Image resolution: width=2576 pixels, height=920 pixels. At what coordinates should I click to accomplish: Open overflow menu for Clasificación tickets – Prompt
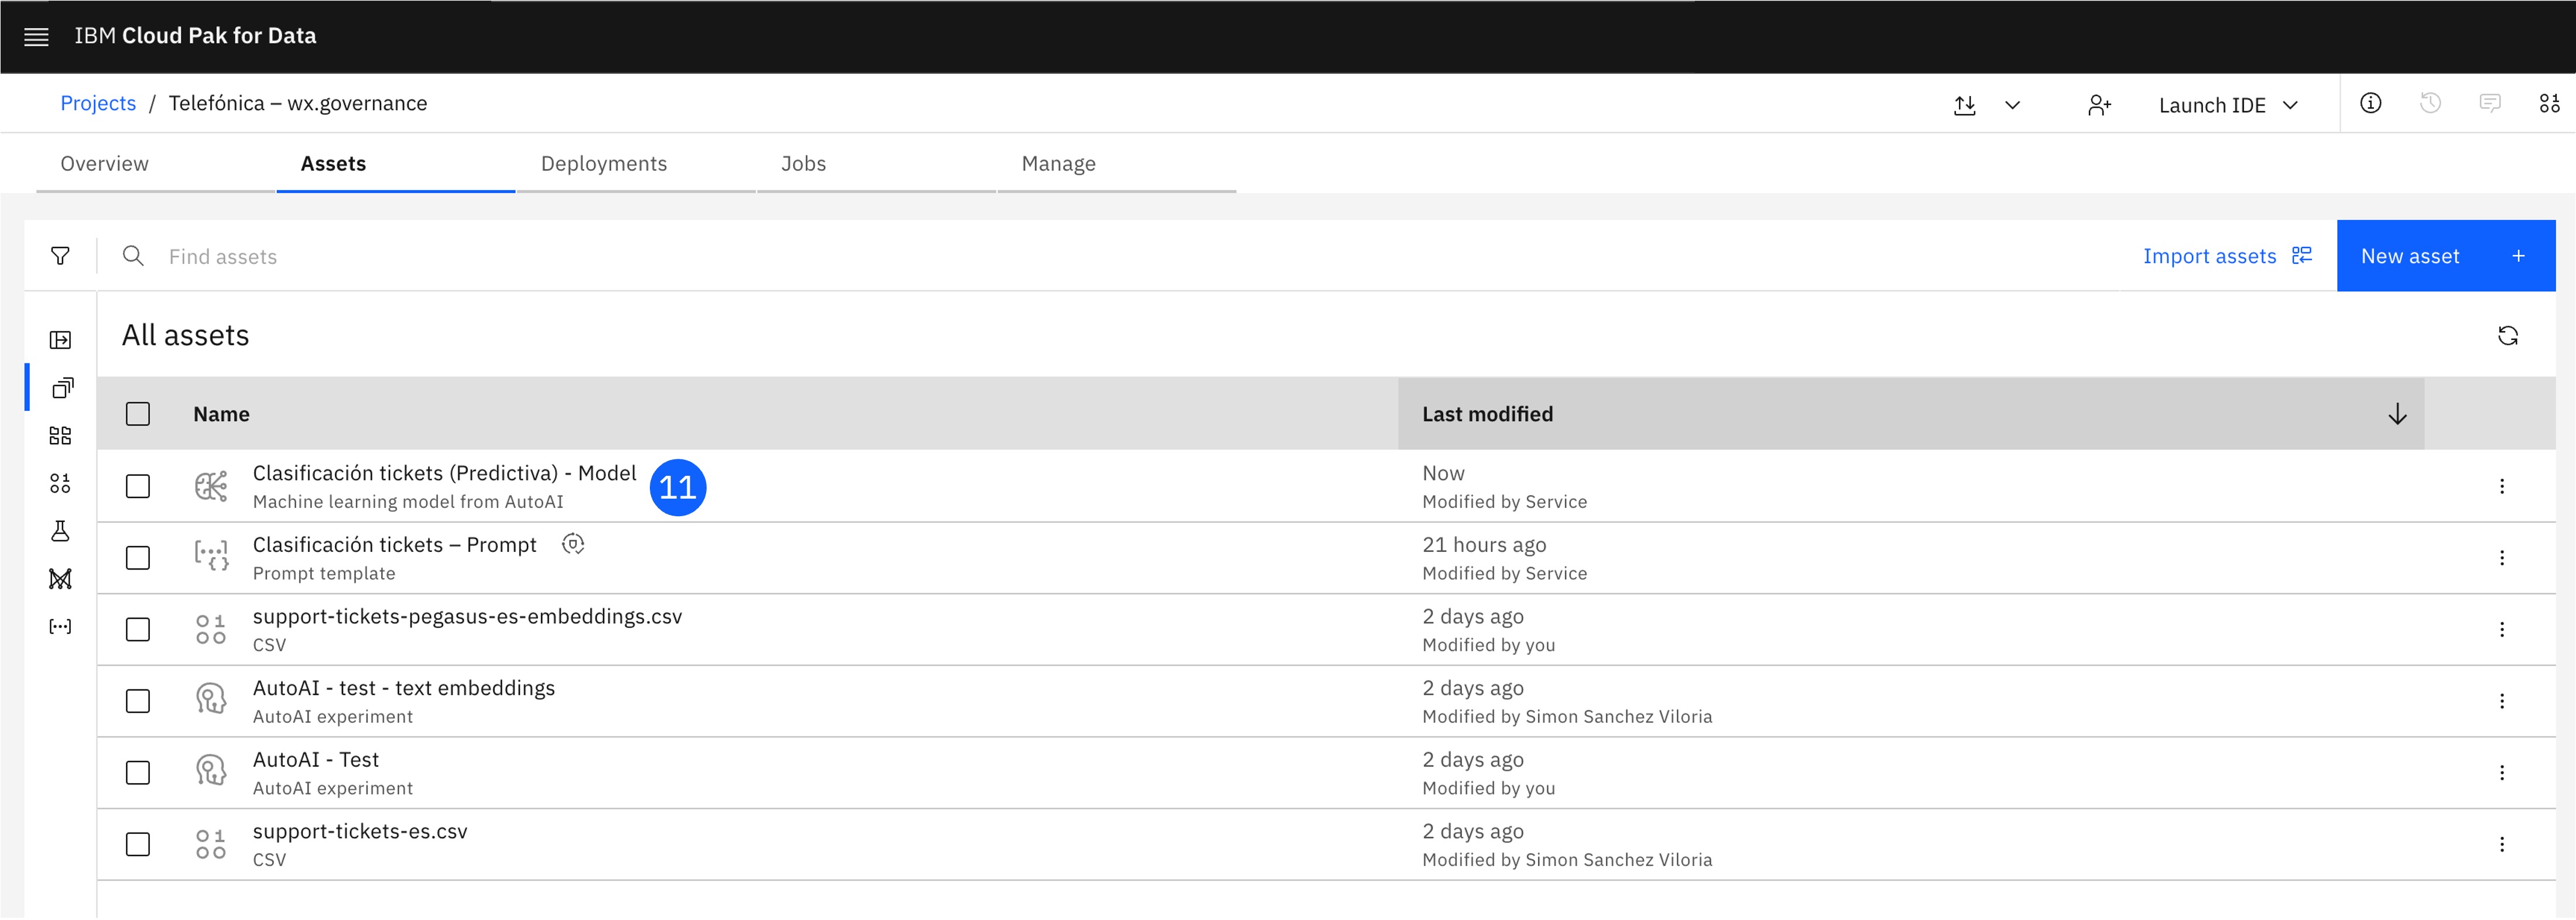pyautogui.click(x=2501, y=558)
